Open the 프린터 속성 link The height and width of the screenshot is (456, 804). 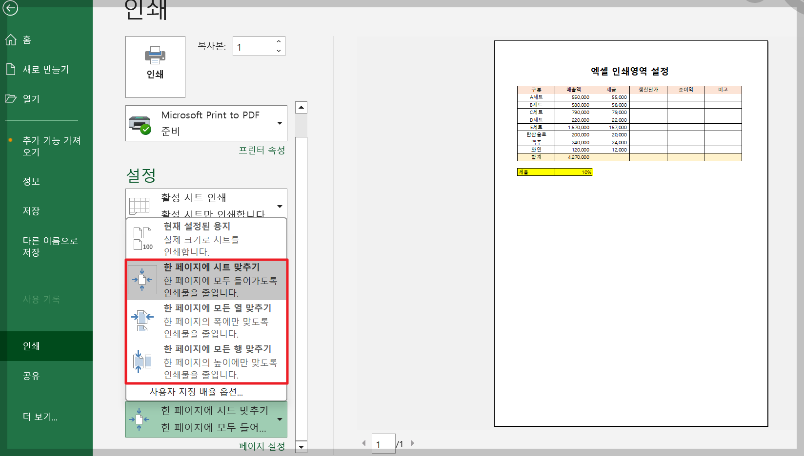(262, 150)
